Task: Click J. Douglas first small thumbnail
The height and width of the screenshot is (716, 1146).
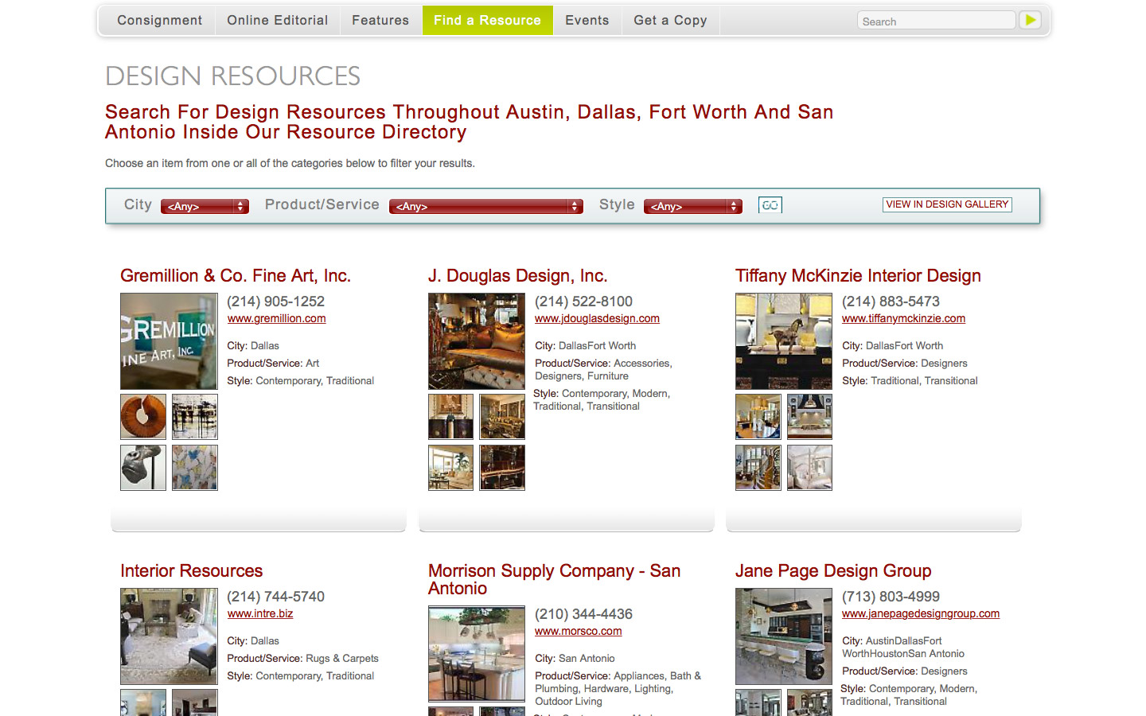Action: [450, 417]
